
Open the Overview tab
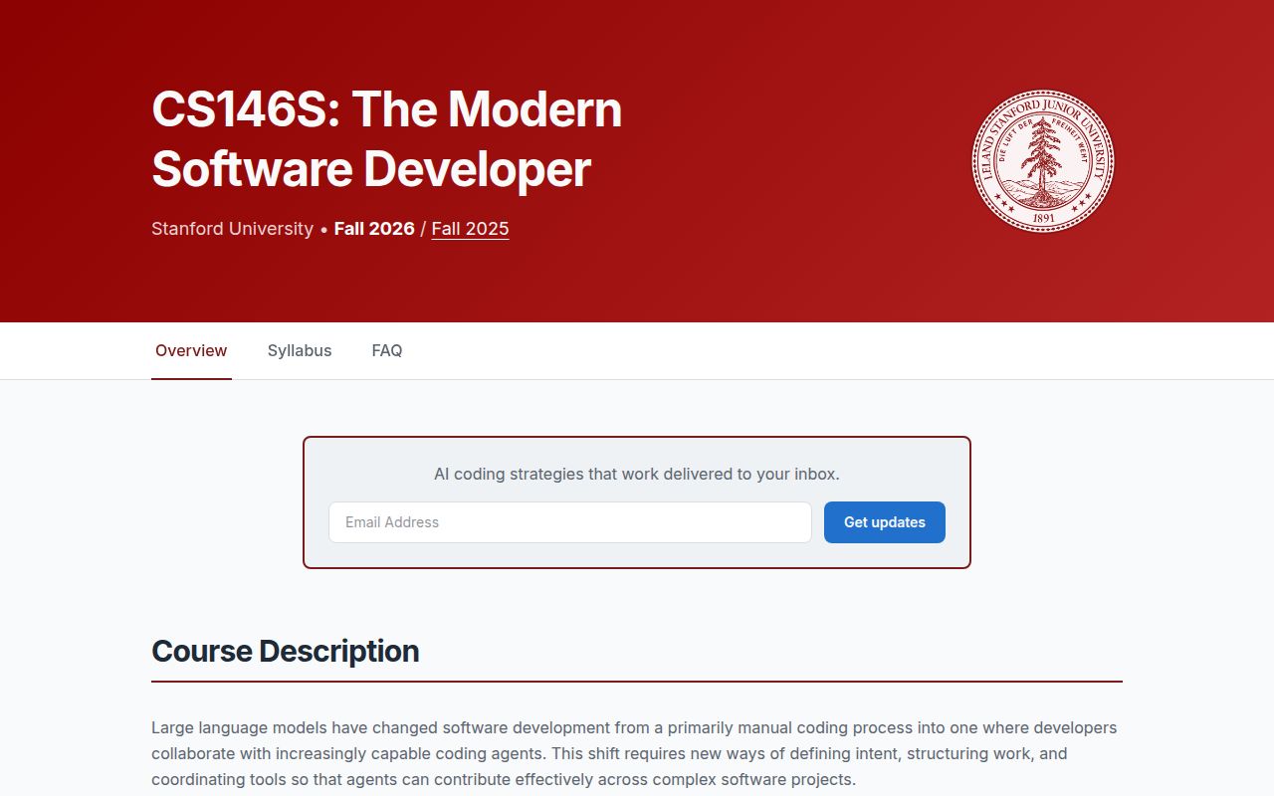[x=191, y=350]
